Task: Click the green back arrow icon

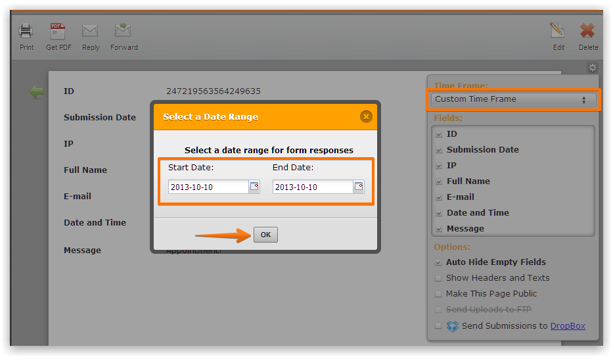Action: click(36, 92)
